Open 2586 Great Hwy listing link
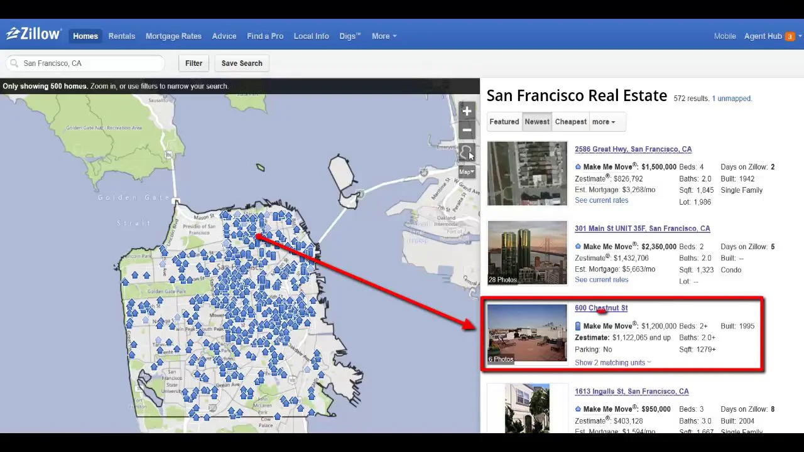The width and height of the screenshot is (804, 452). [633, 149]
